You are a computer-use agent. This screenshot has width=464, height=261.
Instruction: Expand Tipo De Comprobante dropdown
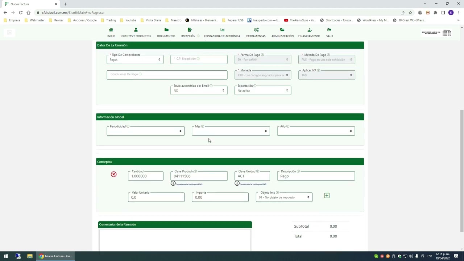click(135, 59)
